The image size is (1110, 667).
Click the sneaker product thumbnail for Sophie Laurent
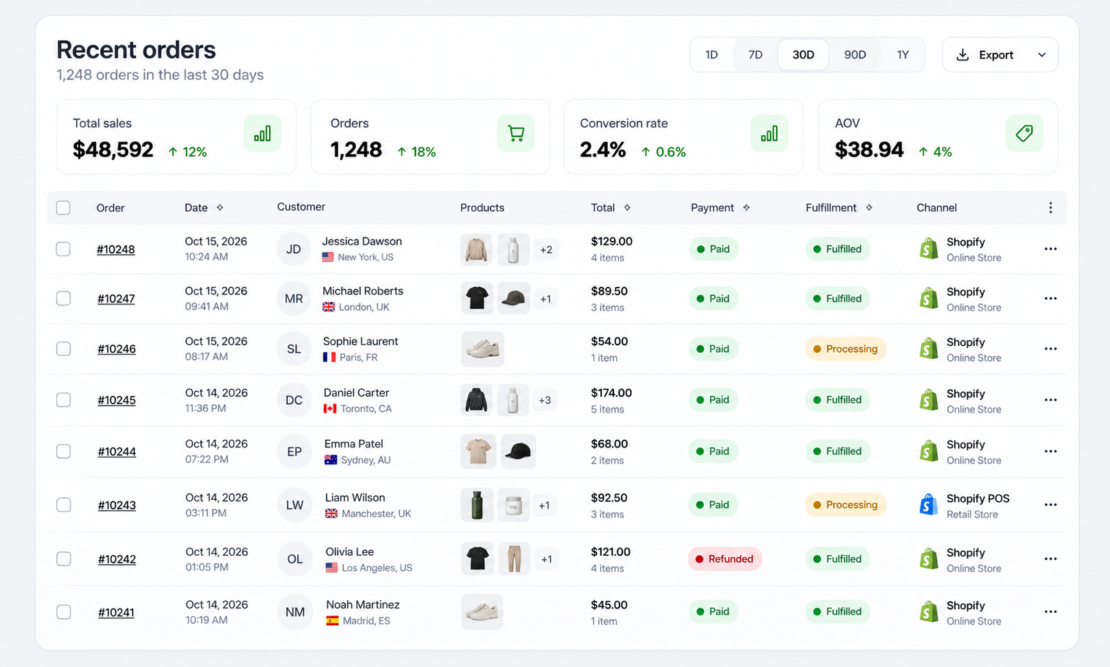point(482,349)
